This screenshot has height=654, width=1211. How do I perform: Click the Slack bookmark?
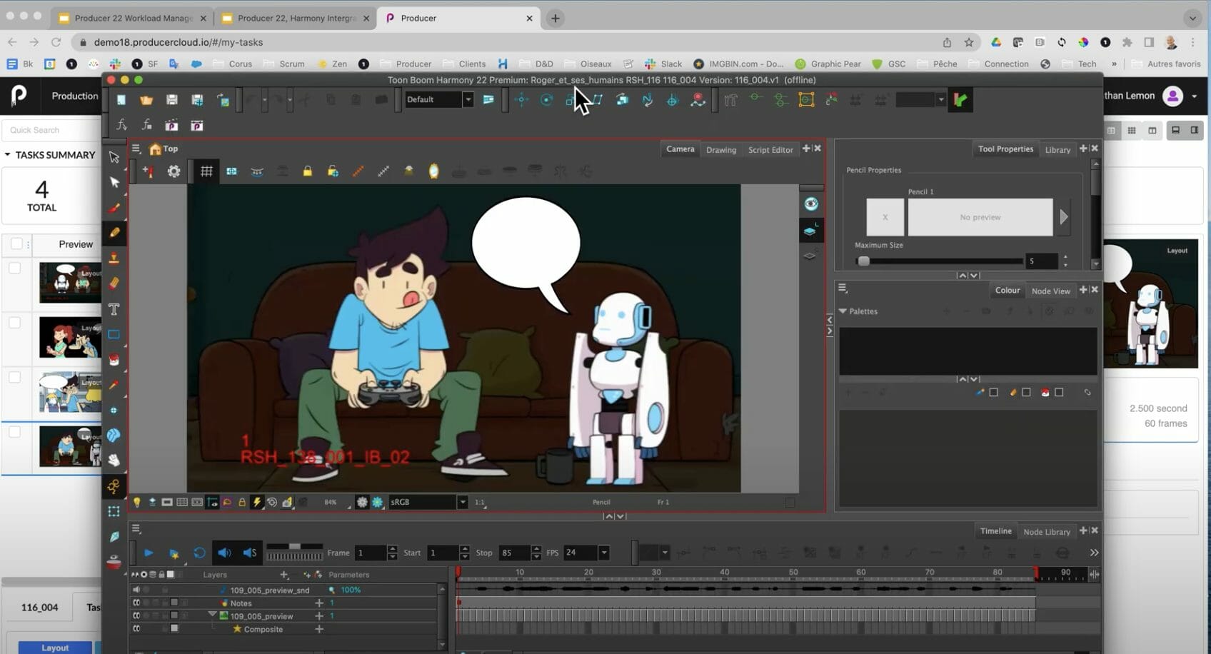663,64
